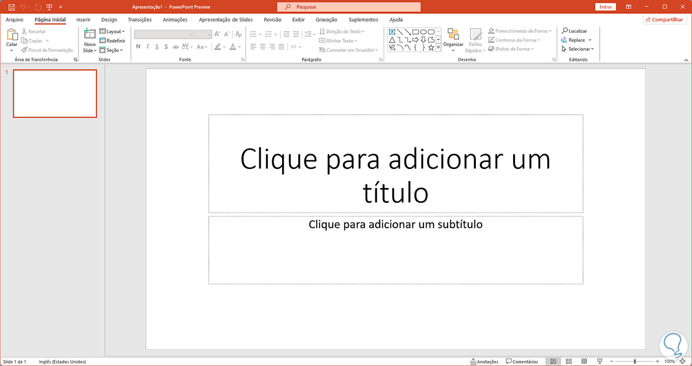Select the rectangle shape in the shapes gallery
The image size is (692, 366).
click(x=415, y=32)
